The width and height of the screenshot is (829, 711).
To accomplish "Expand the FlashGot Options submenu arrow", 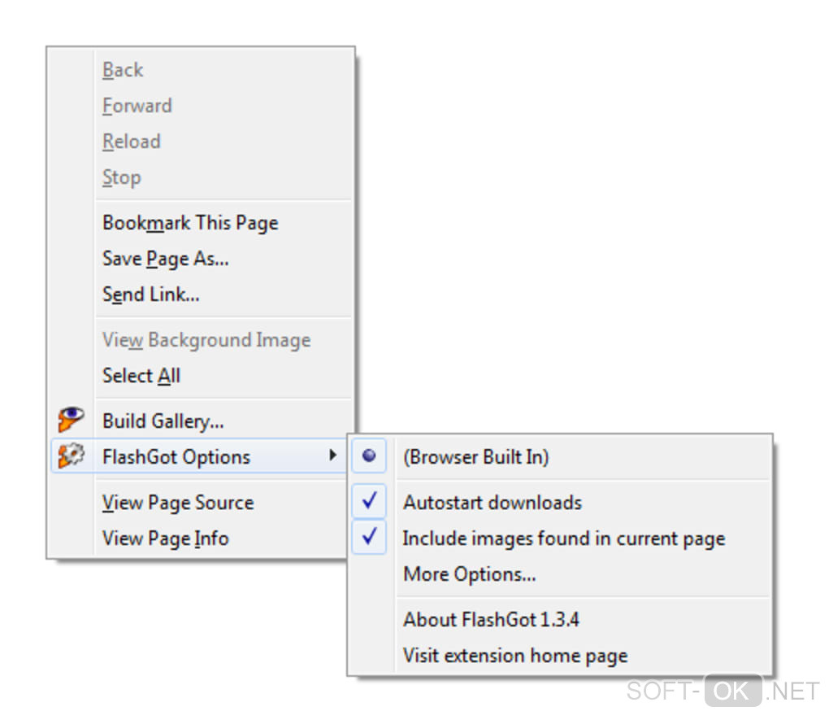I will point(332,456).
